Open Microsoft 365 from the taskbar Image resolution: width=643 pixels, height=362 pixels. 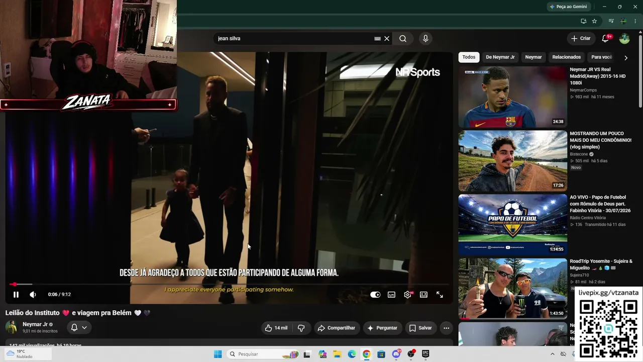pyautogui.click(x=322, y=354)
